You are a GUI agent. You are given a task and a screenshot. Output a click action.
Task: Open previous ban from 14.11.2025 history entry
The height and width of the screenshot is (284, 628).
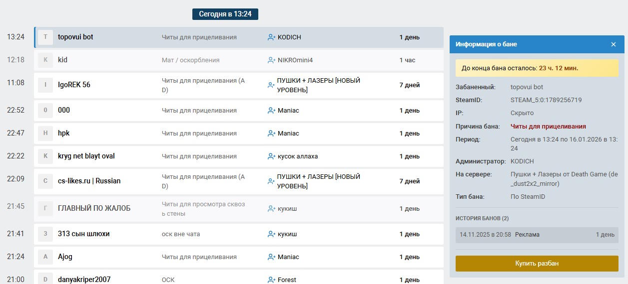point(537,235)
